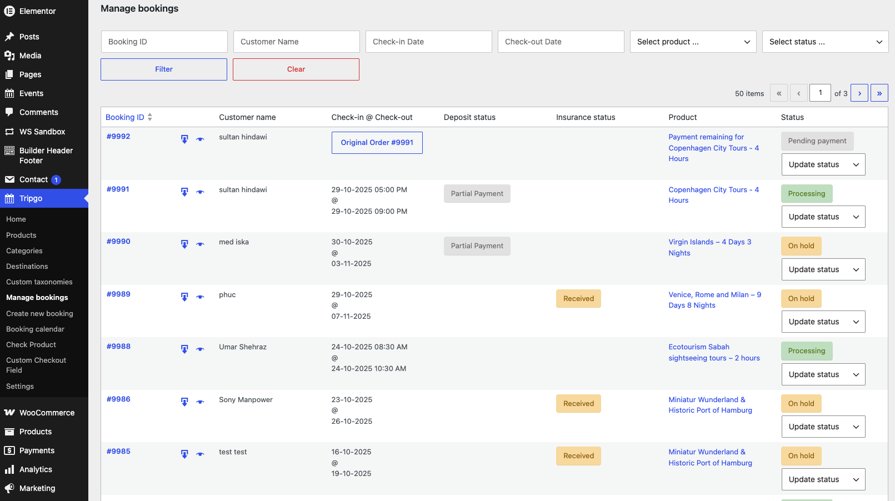Open Create new booking submenu item
895x501 pixels.
click(x=39, y=314)
